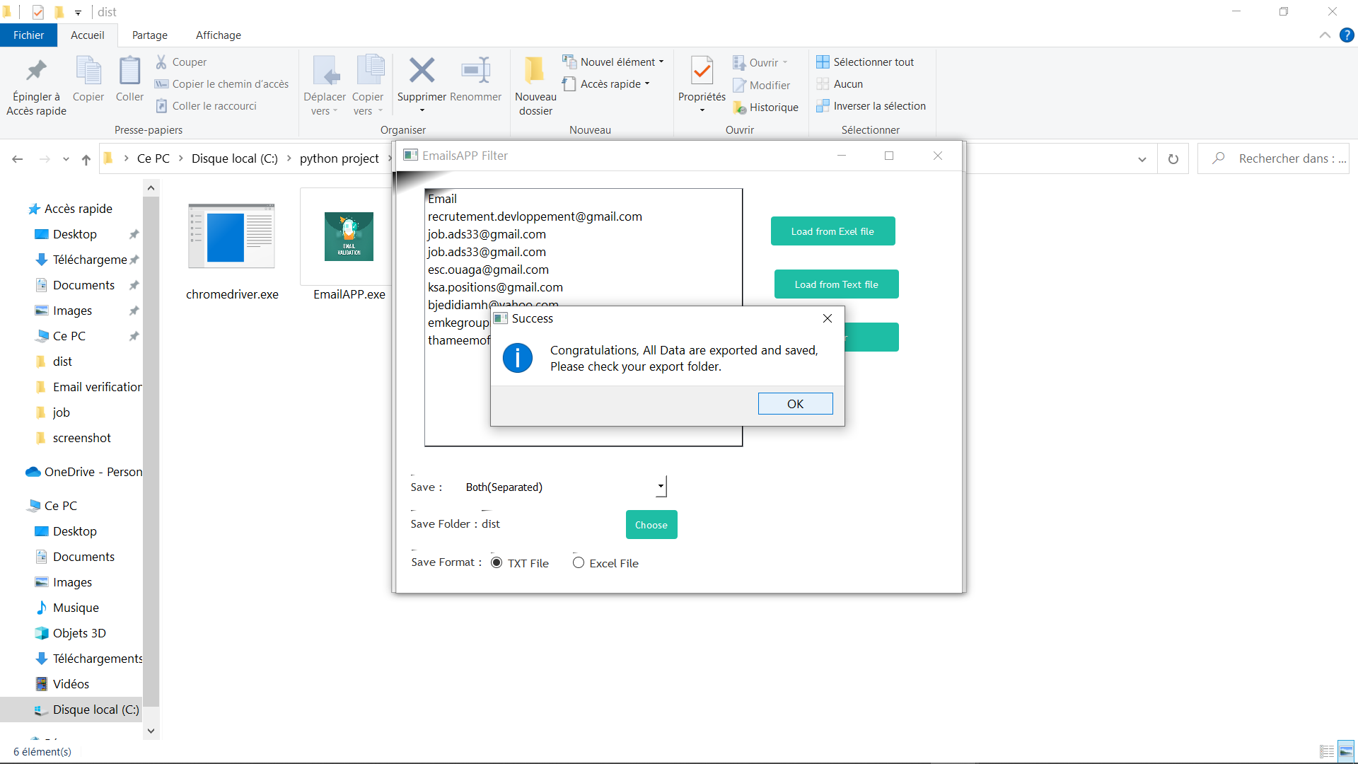Click the Nouveau dossier folder icon

click(535, 71)
